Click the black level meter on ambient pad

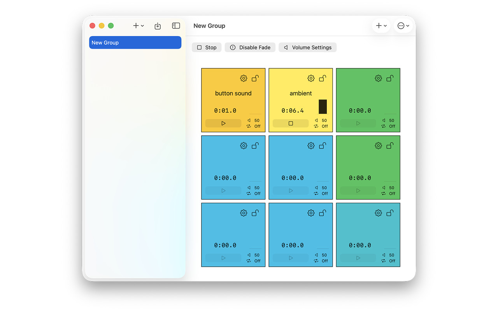tap(323, 107)
